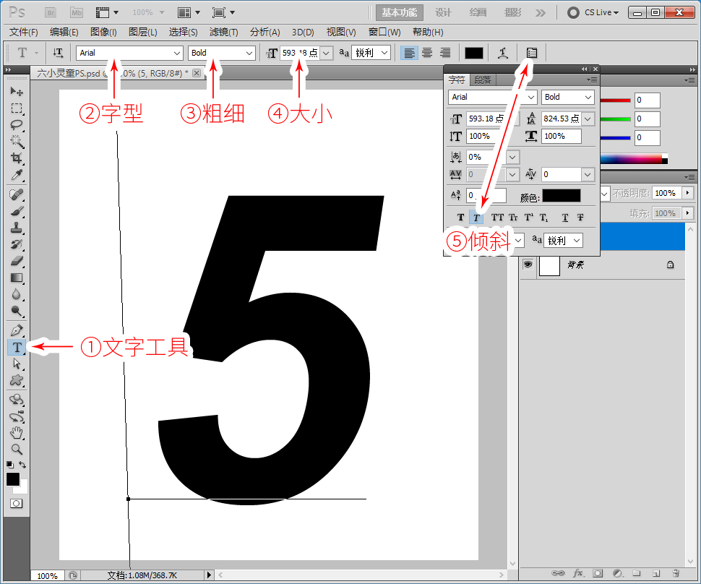The height and width of the screenshot is (584, 701).
Task: Pick the Eyedropper tool
Action: tap(16, 176)
